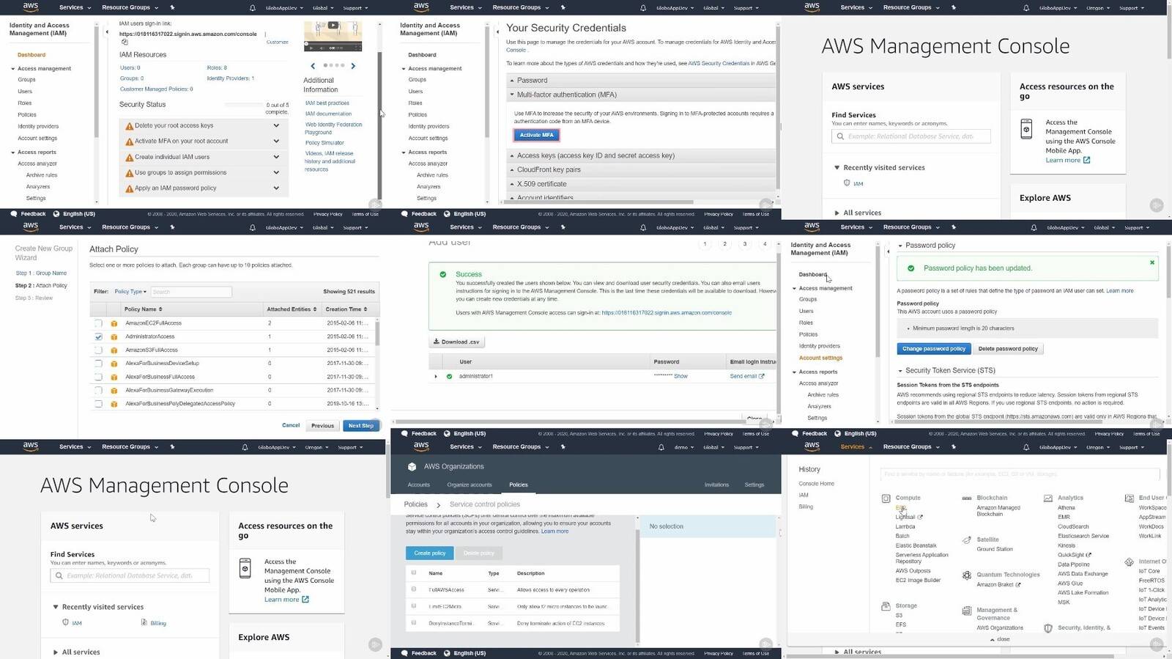This screenshot has width=1172, height=659.
Task: Click the Services menu search field near History
Action: [1020, 474]
